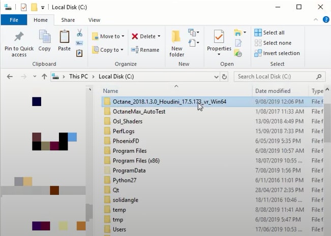Click the Copy icon in Clipboard group

click(x=45, y=38)
